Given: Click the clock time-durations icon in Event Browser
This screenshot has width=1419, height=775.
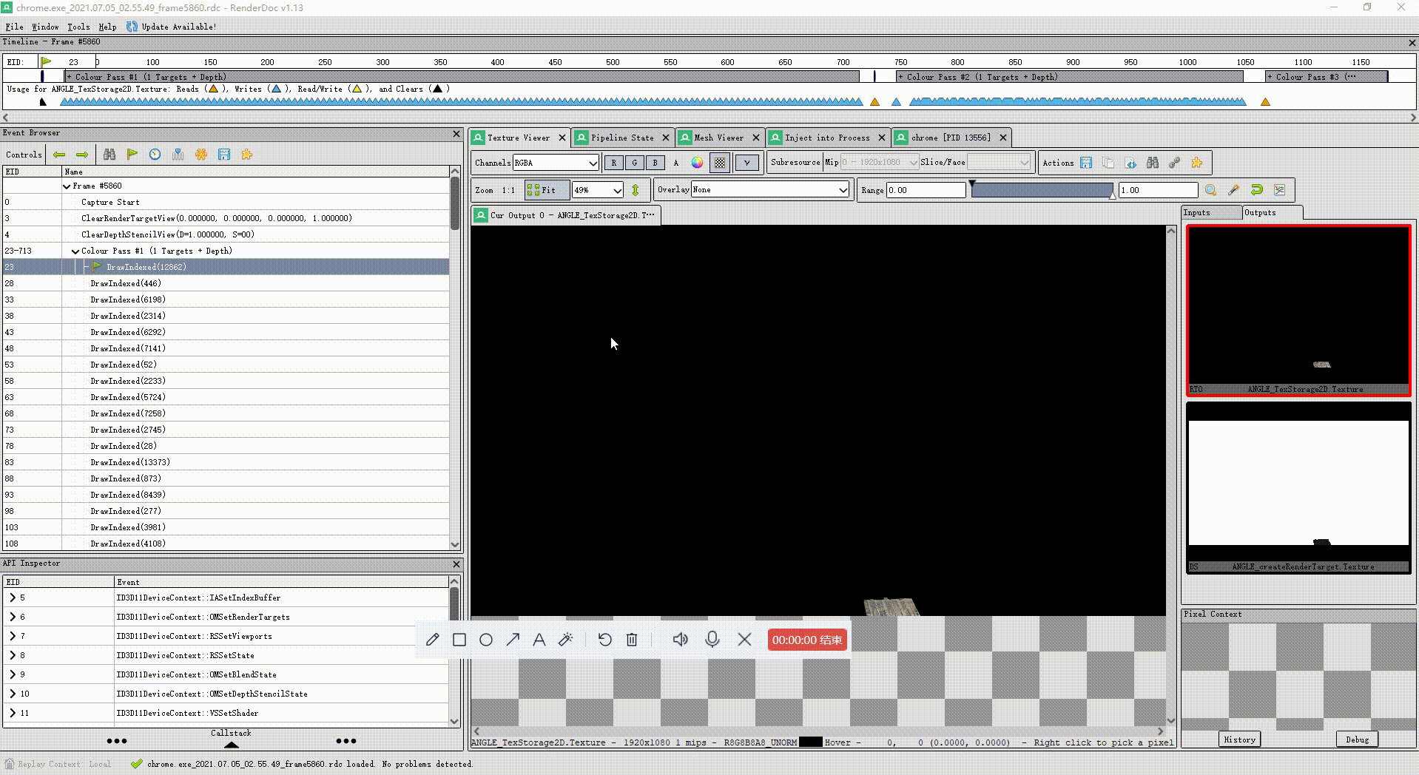Looking at the screenshot, I should pyautogui.click(x=155, y=155).
